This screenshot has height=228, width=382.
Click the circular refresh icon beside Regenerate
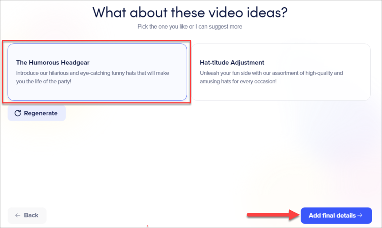coord(18,113)
